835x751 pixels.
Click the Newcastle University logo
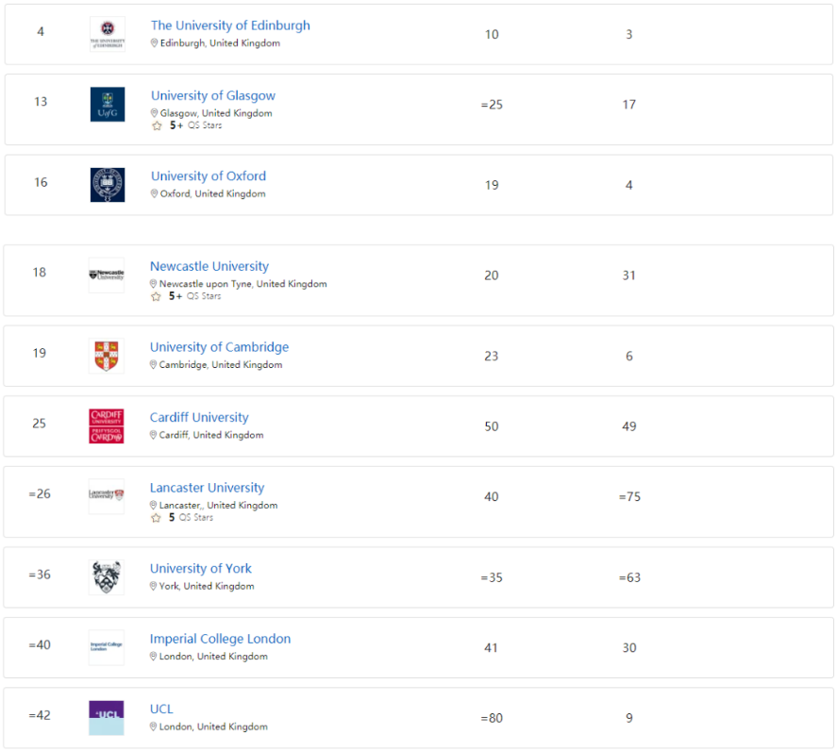[x=107, y=275]
